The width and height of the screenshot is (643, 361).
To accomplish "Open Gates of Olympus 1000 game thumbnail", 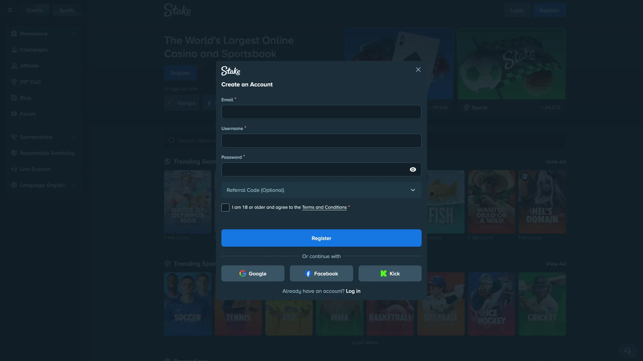I will 188,202.
